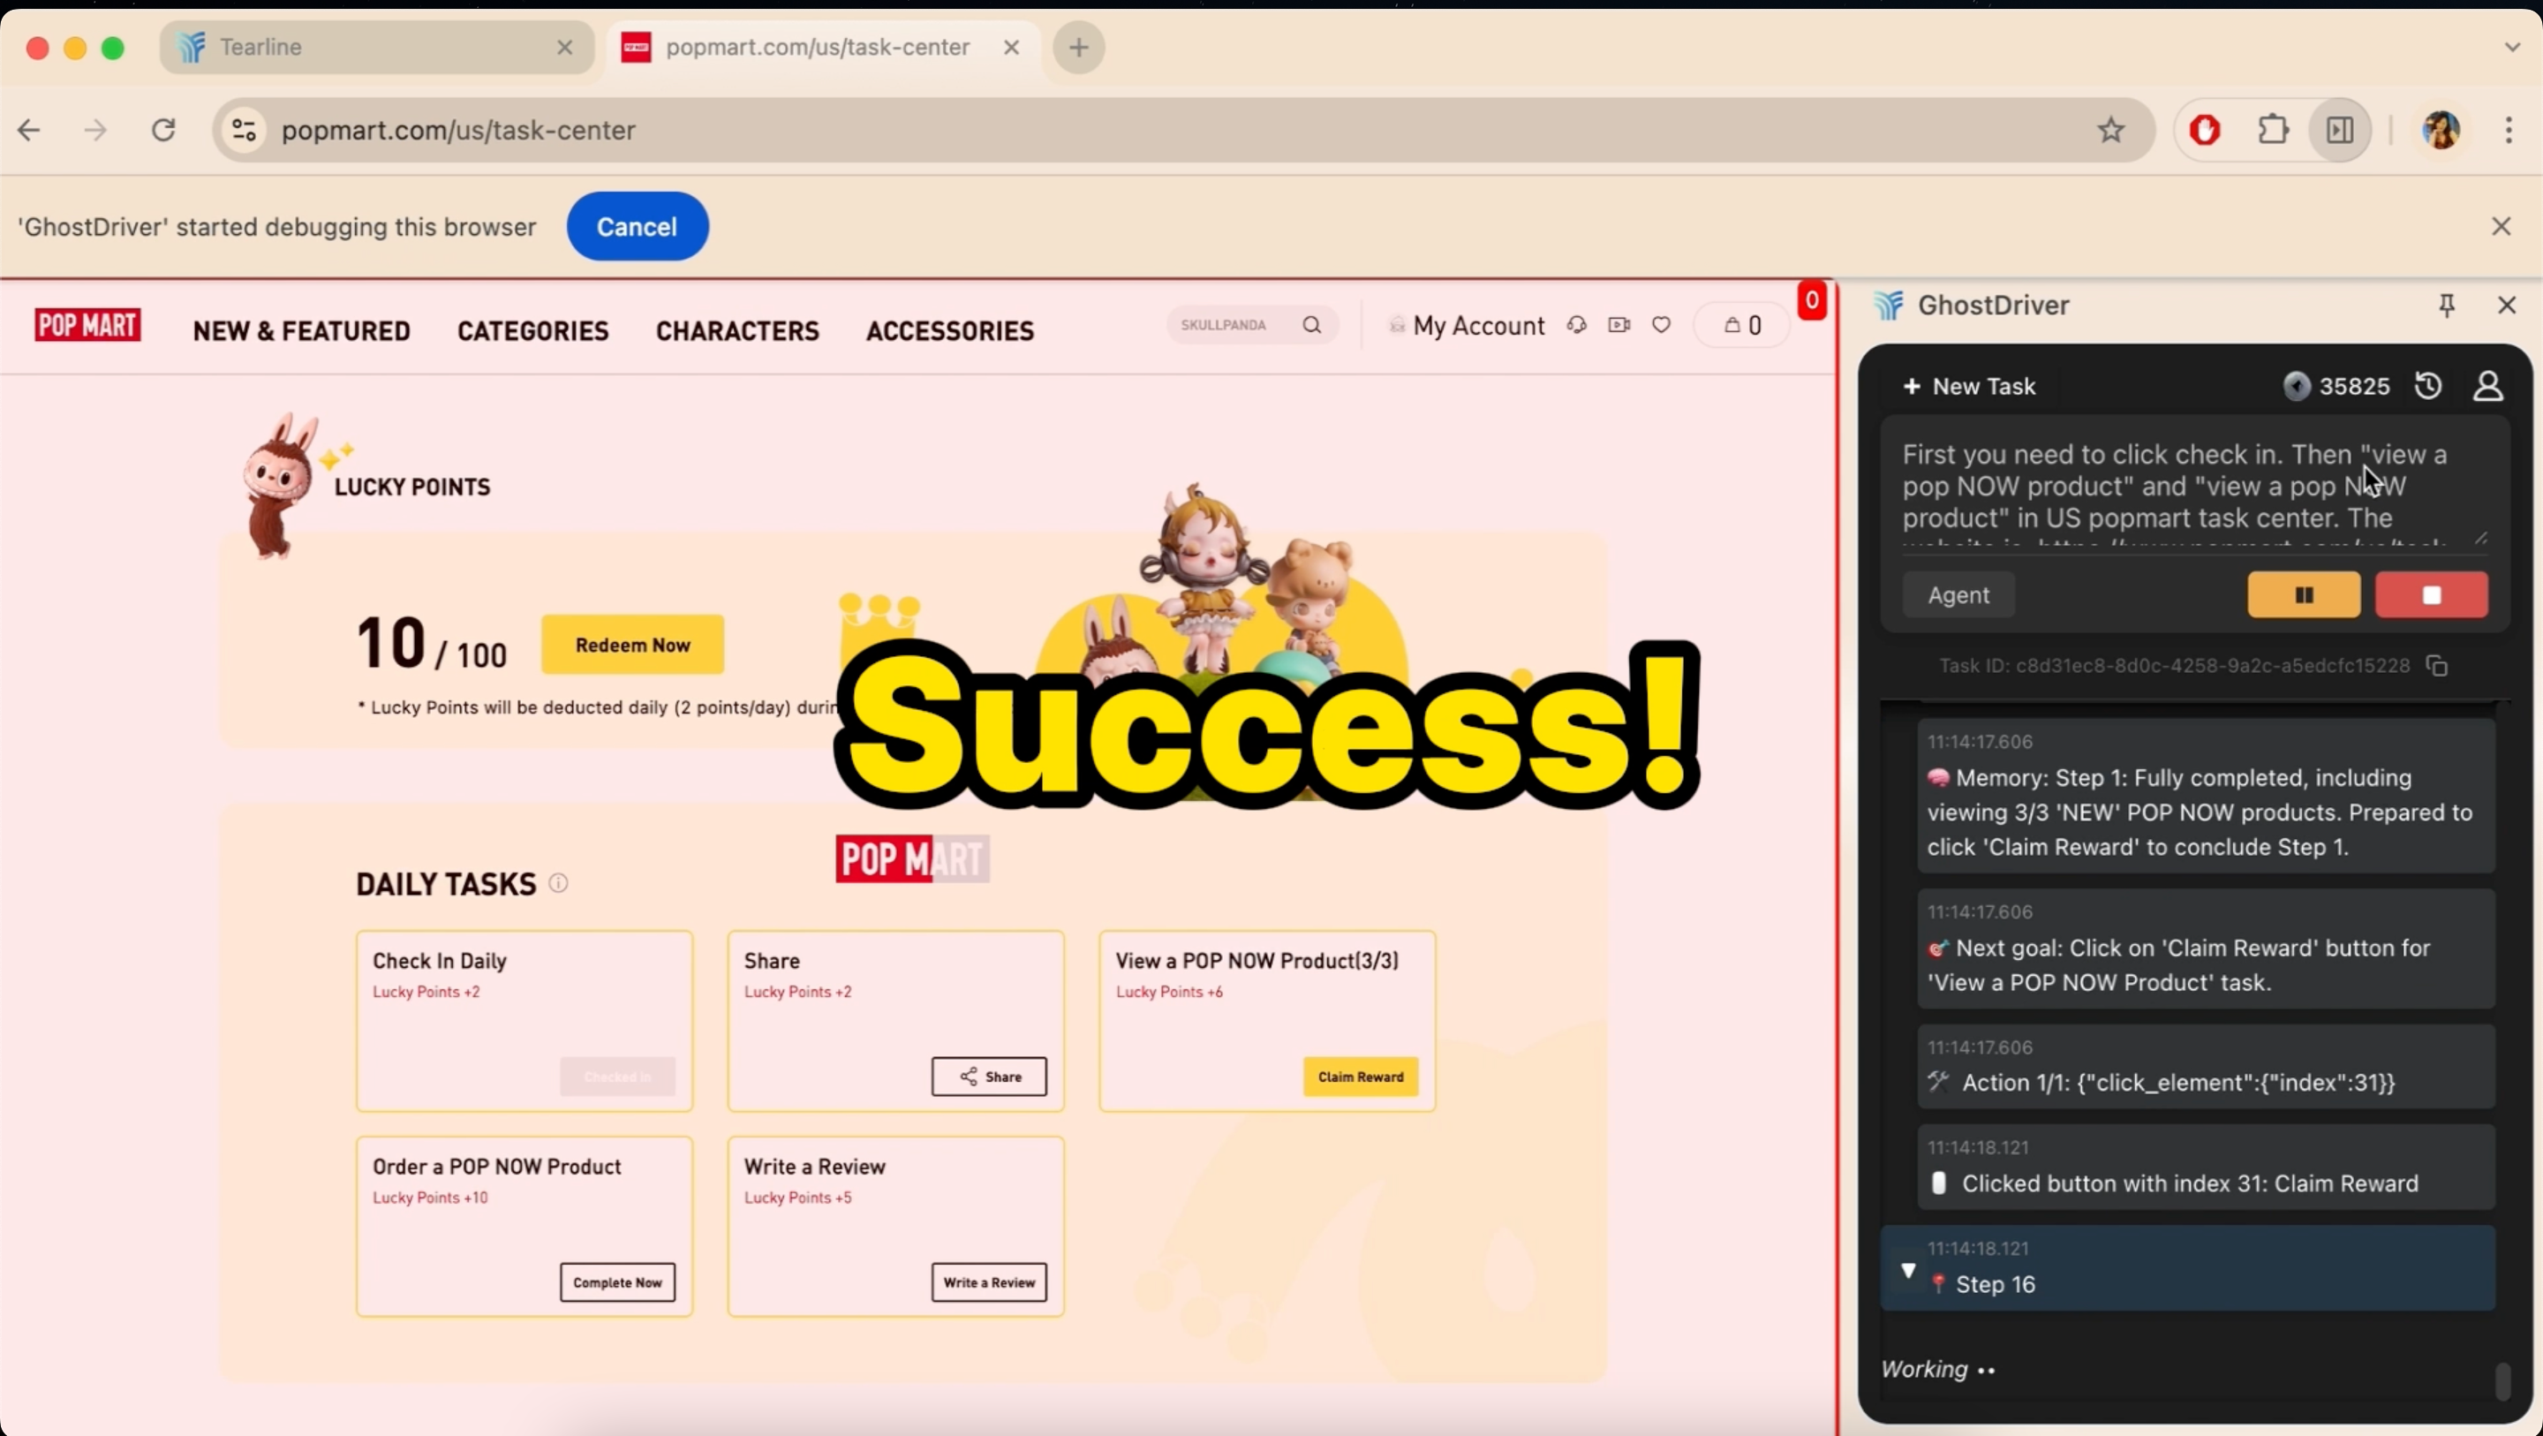Open the Extensions puzzle icon

[x=2274, y=129]
